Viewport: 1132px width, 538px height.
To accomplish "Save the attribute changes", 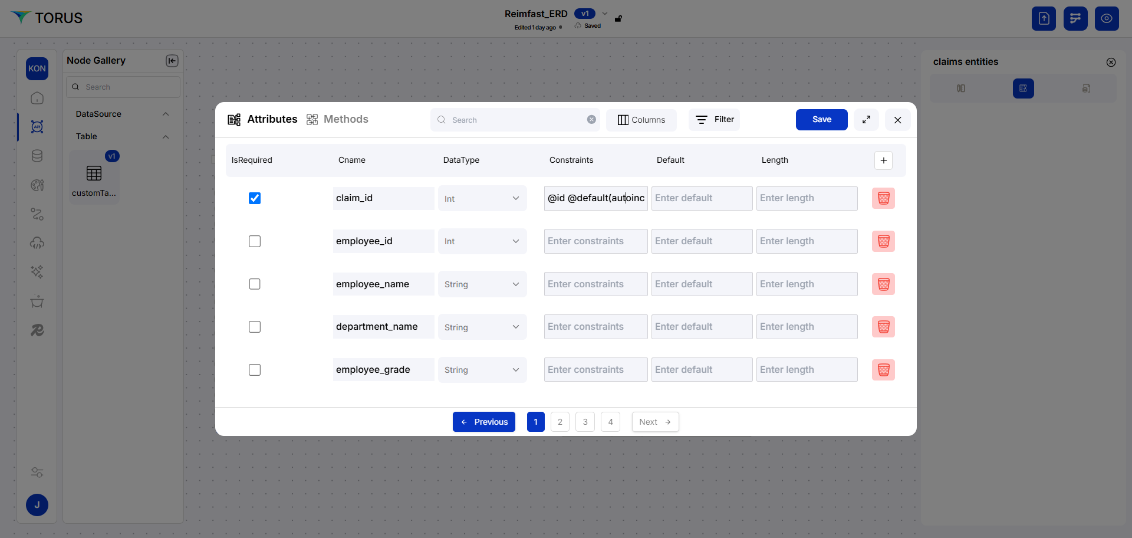I will click(821, 120).
